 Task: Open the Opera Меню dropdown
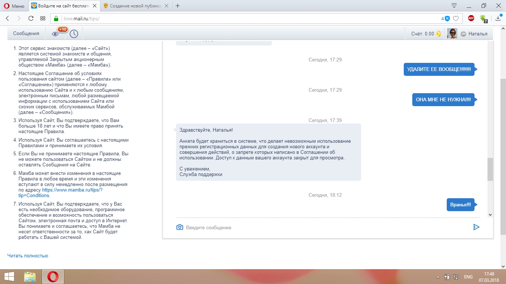(x=14, y=6)
